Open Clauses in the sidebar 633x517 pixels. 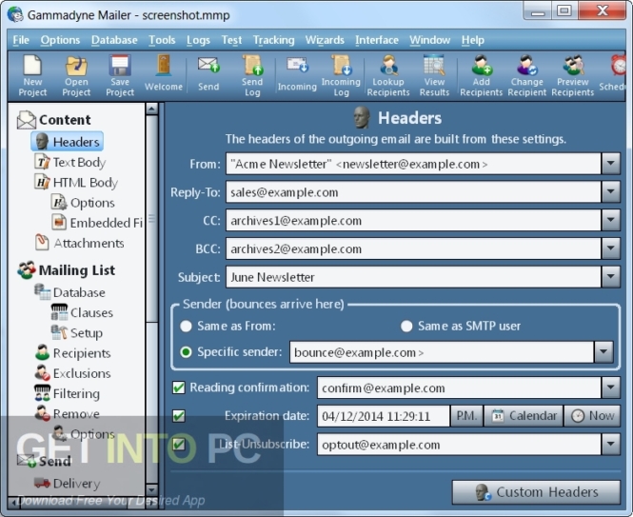point(82,312)
